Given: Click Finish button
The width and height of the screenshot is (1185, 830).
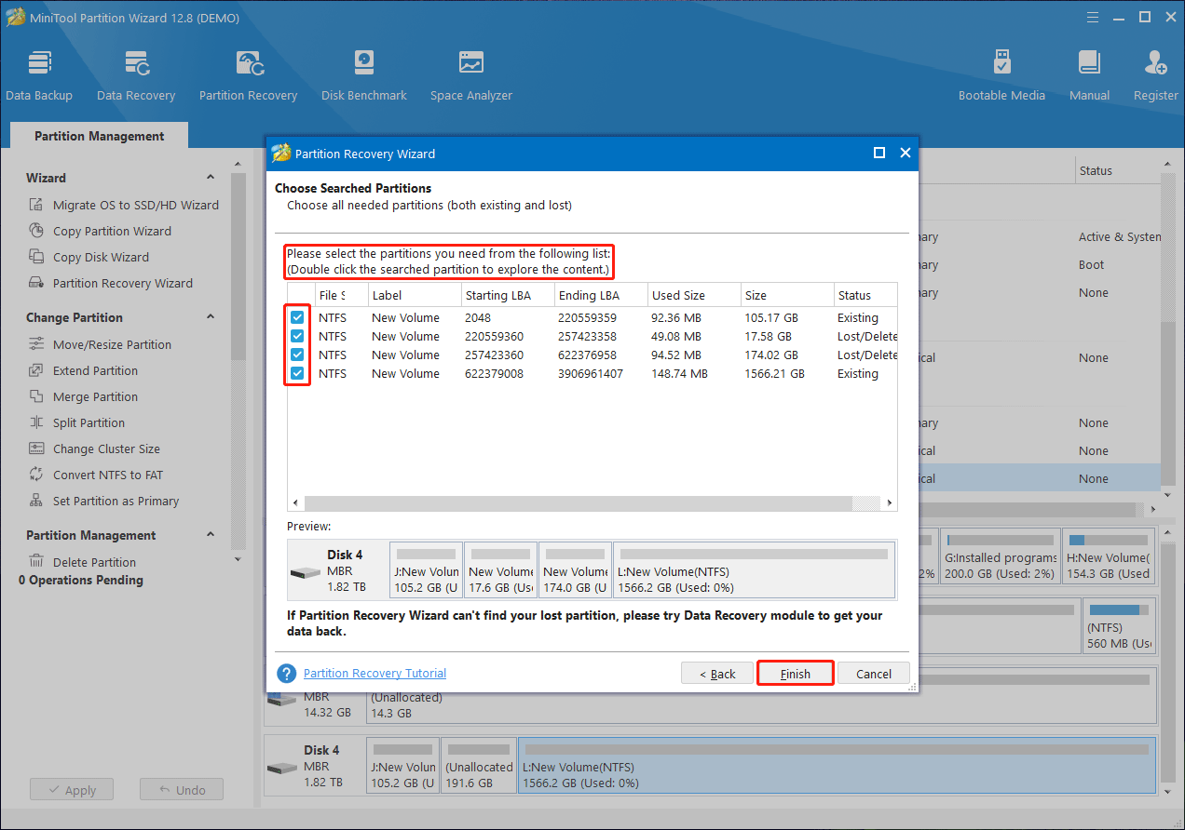Looking at the screenshot, I should click(x=795, y=674).
